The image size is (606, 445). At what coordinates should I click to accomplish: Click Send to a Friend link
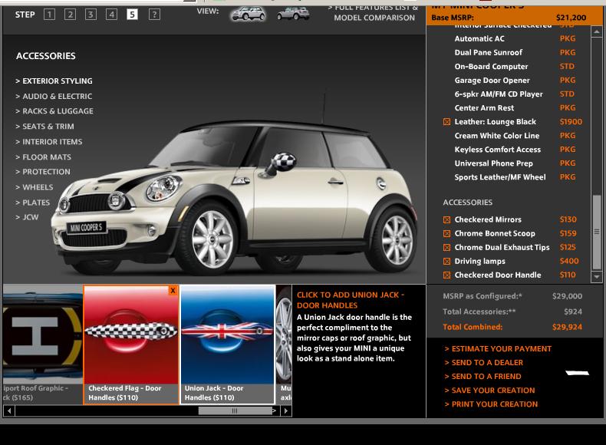pyautogui.click(x=482, y=377)
